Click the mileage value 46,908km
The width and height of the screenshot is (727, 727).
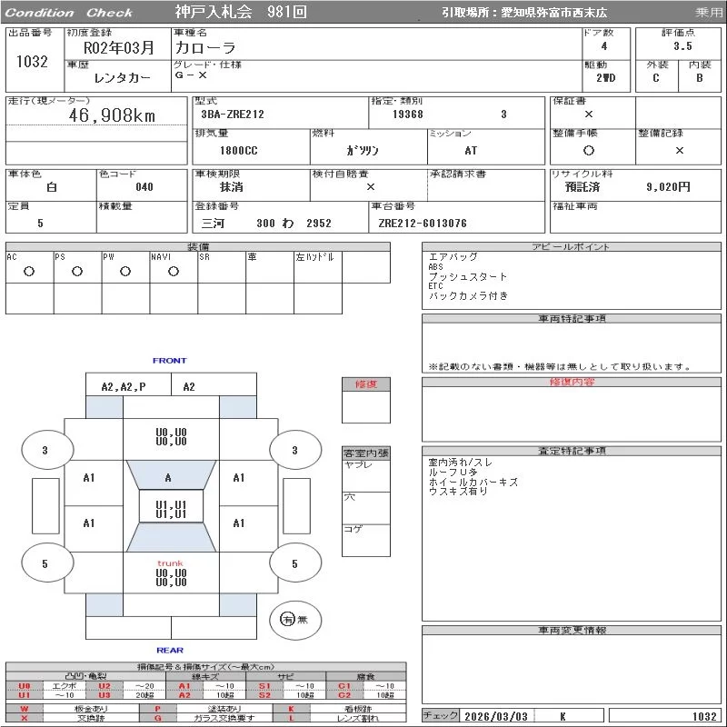pos(112,115)
